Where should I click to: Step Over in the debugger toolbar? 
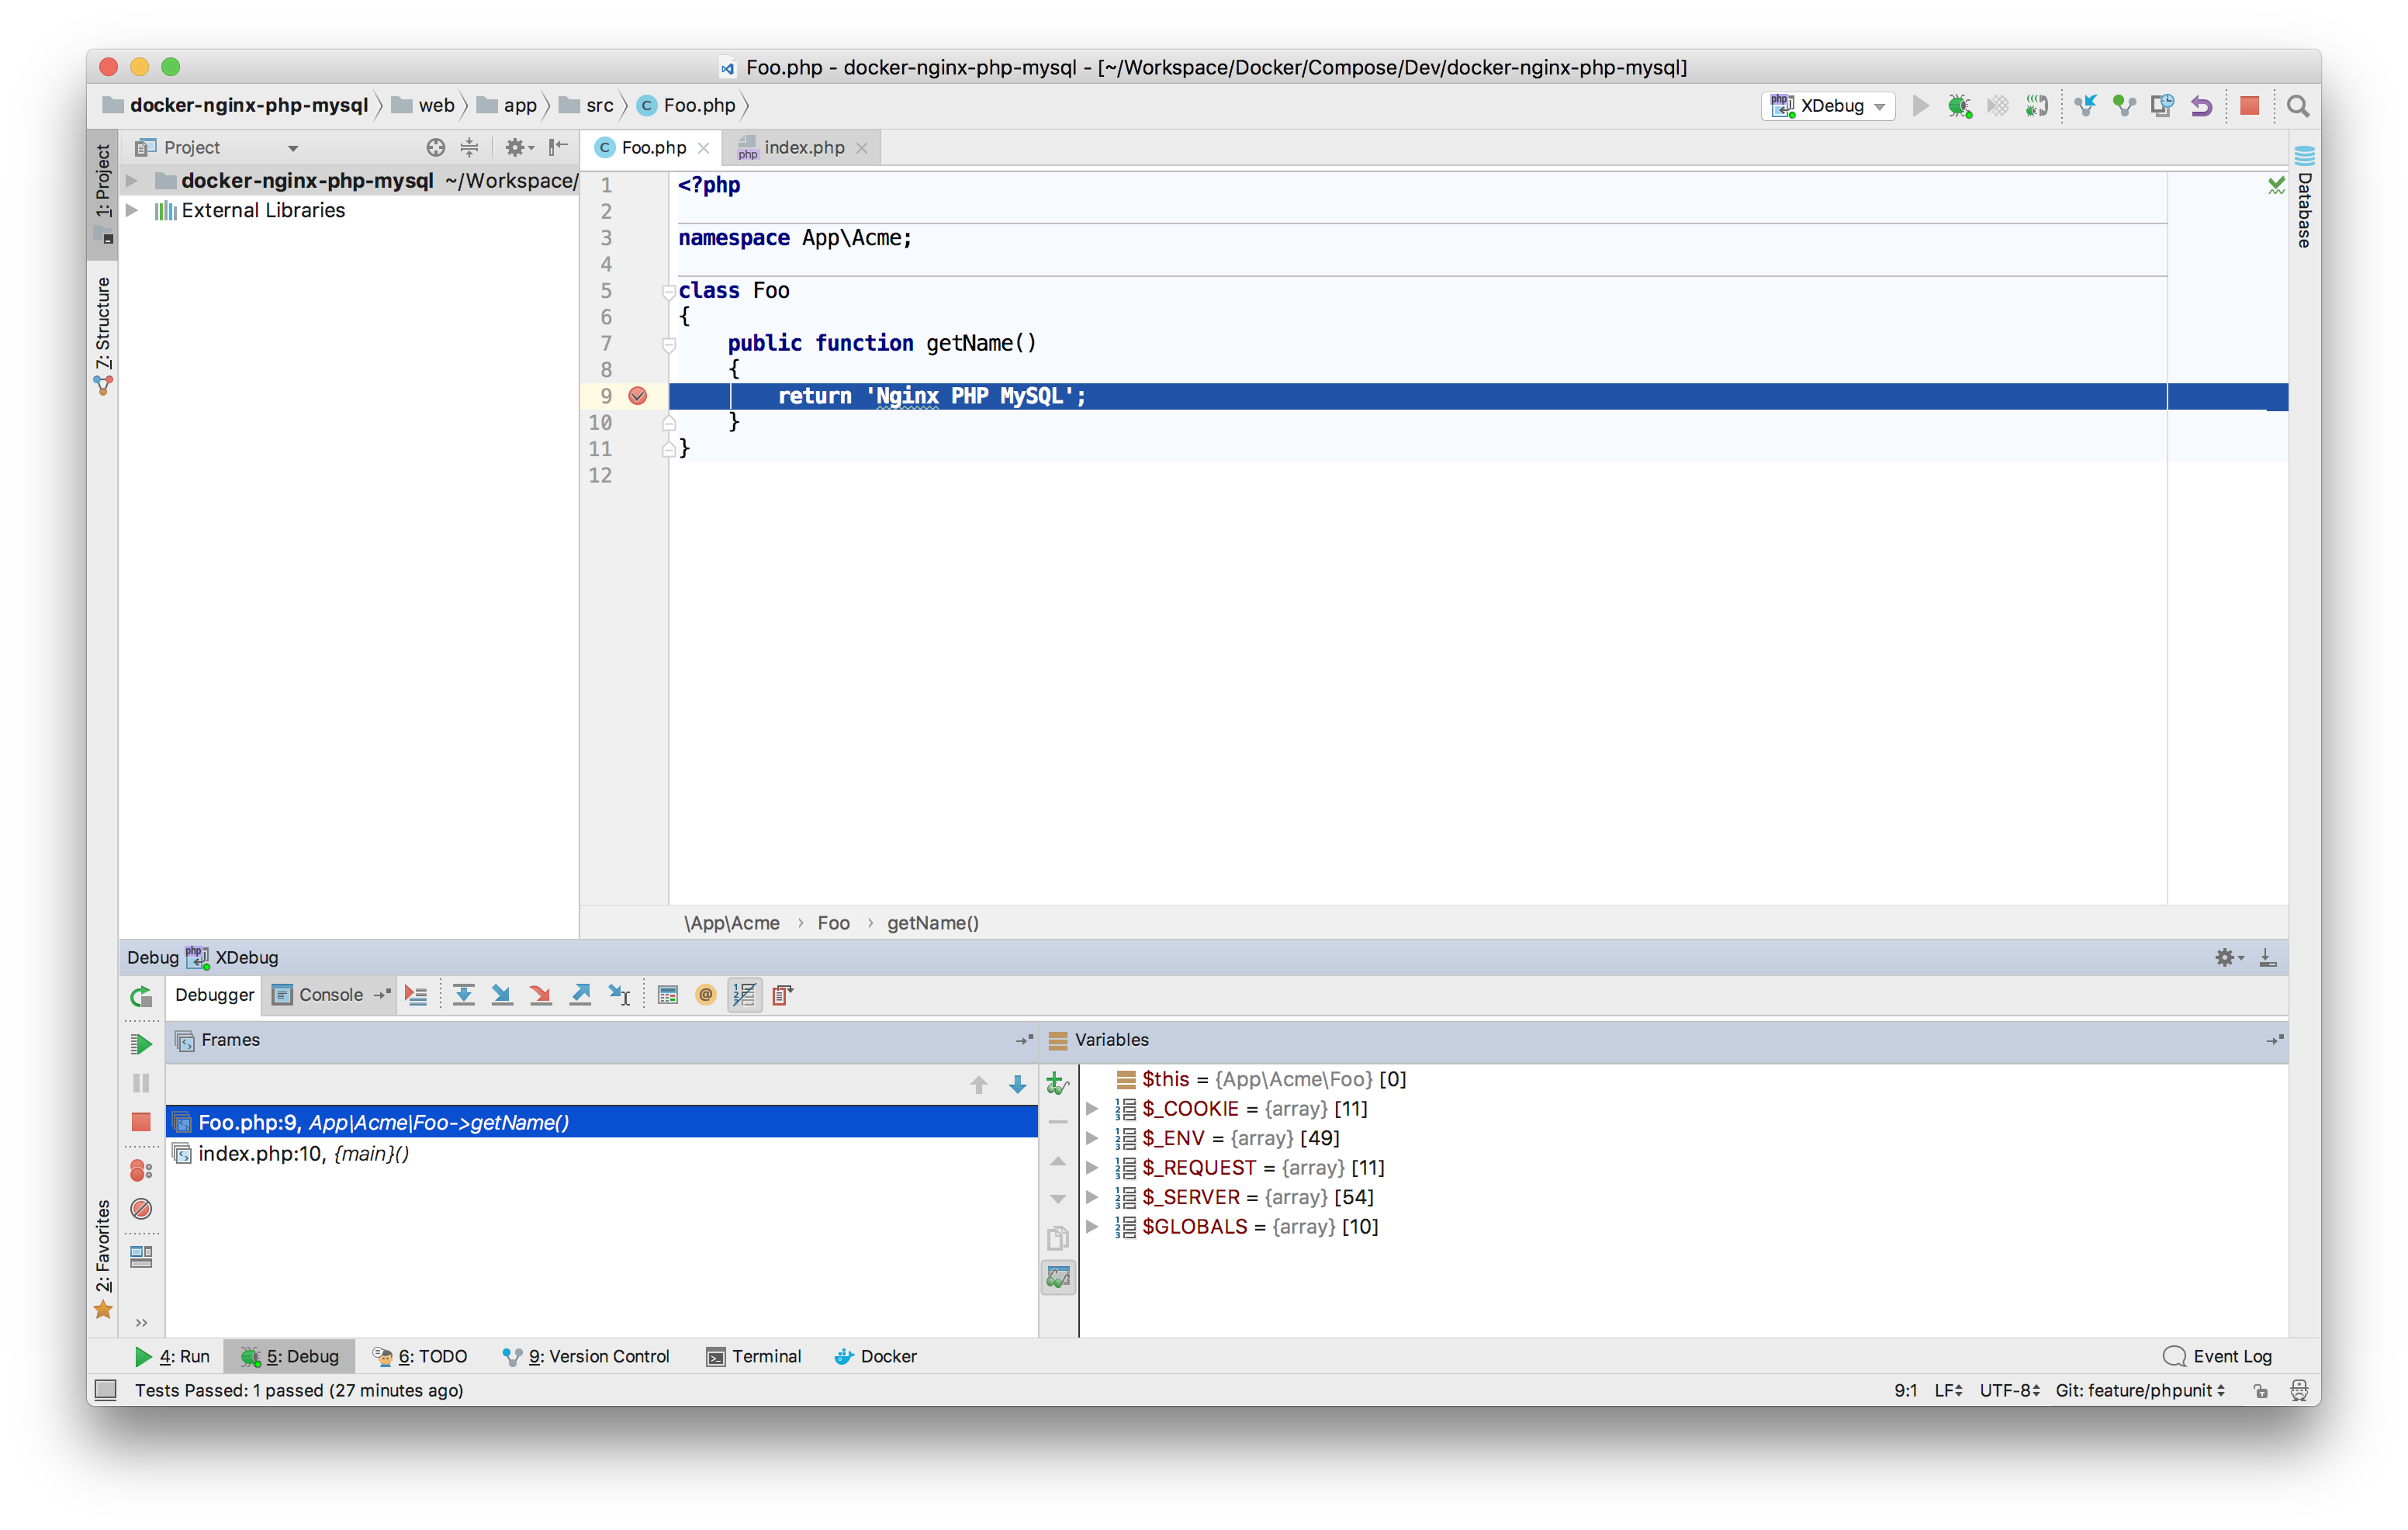464,995
